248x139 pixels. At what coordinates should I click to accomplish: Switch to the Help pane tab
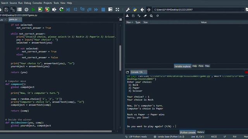click(x=195, y=66)
